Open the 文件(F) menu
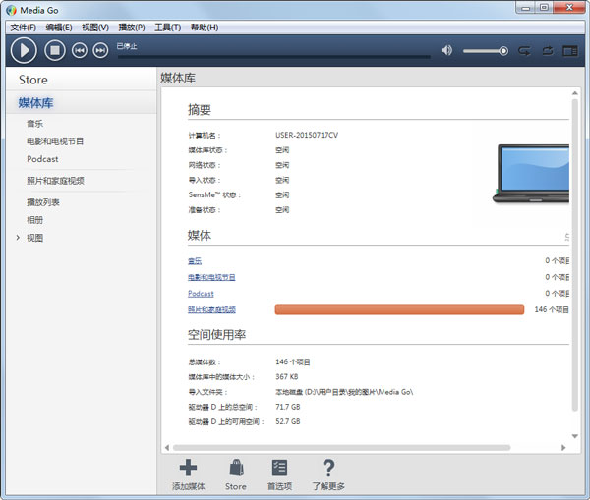 pos(23,28)
